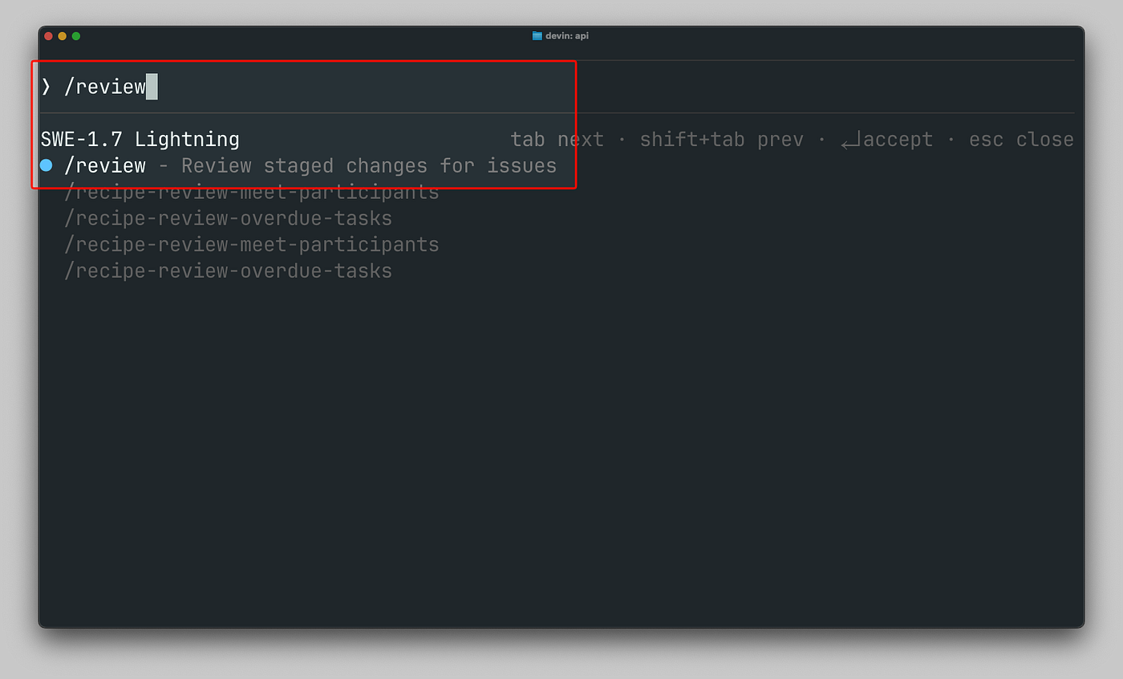
Task: Click the blue selection dot beside /review
Action: (x=47, y=165)
